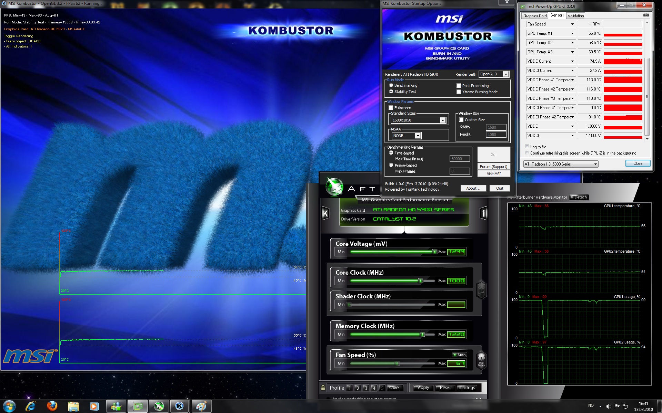Click the Core Voltage slider handle
Viewport: 662px width, 413px height.
coord(435,252)
